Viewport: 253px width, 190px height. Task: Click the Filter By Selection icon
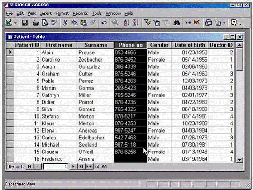pyautogui.click(x=147, y=23)
